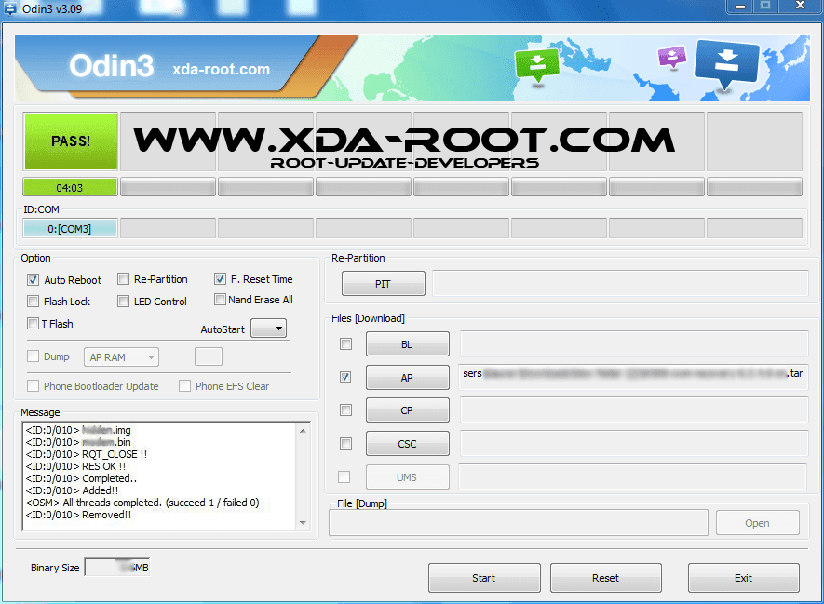
Task: Click the UMS button
Action: point(407,477)
